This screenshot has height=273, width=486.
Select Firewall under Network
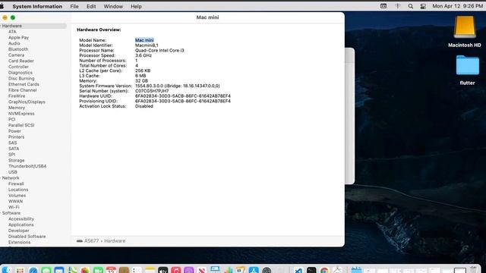[x=16, y=184]
